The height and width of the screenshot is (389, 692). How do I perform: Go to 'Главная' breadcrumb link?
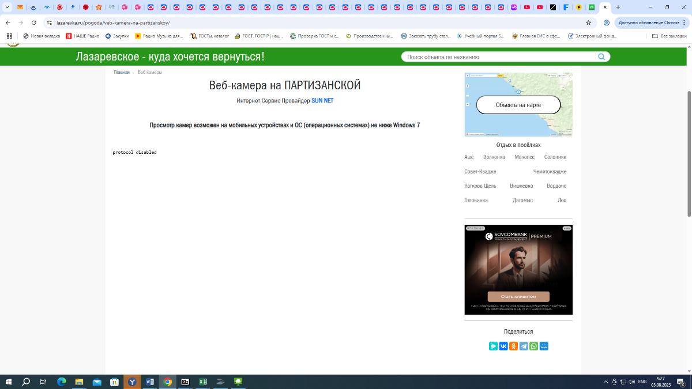[x=121, y=73]
